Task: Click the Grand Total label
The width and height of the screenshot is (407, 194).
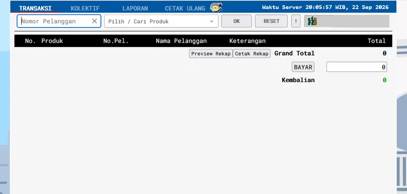Action: [294, 53]
